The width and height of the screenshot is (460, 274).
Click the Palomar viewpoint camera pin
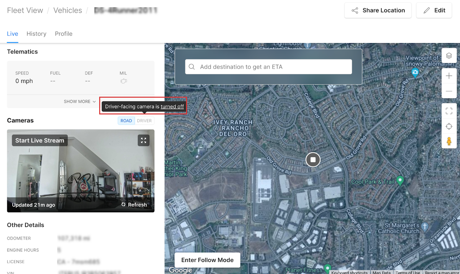point(415,72)
